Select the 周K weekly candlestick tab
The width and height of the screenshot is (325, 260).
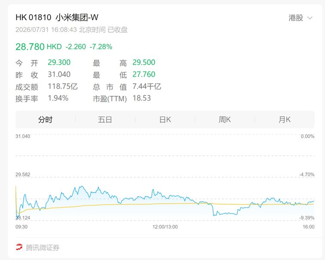(x=225, y=120)
